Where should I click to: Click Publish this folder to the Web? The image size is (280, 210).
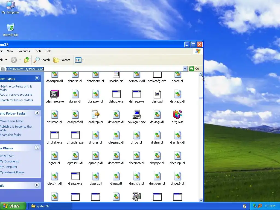16,128
